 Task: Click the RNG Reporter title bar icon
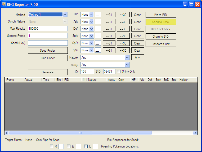coord(4,4)
